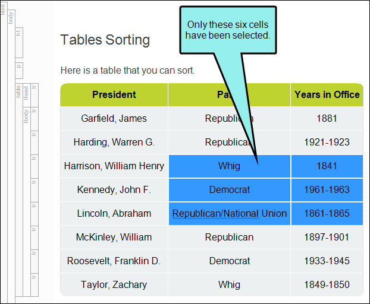The height and width of the screenshot is (304, 370).
Task: Select the table structure bar
Action: click(x=19, y=190)
